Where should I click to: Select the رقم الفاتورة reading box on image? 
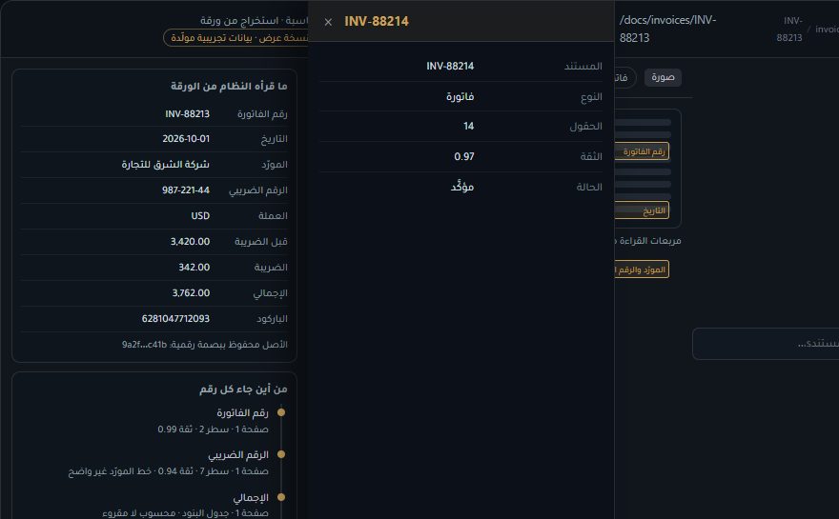click(x=642, y=151)
